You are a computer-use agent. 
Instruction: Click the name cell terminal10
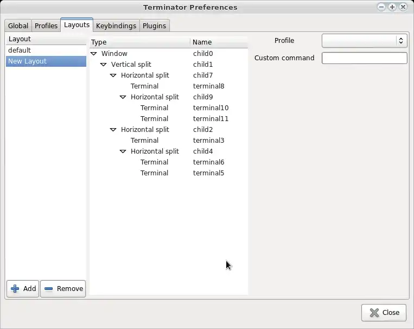[211, 108]
